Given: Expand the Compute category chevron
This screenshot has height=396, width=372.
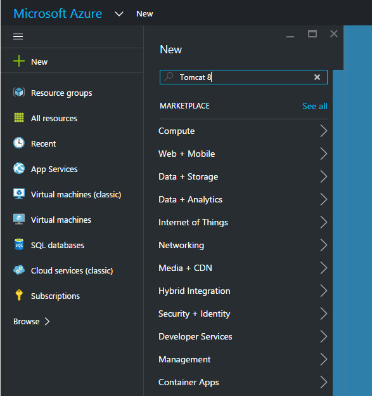Looking at the screenshot, I should pyautogui.click(x=324, y=131).
